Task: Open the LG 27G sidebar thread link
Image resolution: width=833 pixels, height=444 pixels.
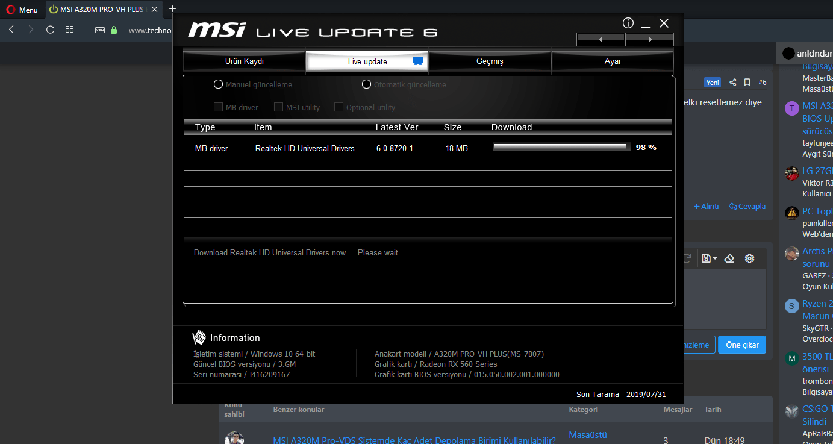Action: (x=817, y=171)
